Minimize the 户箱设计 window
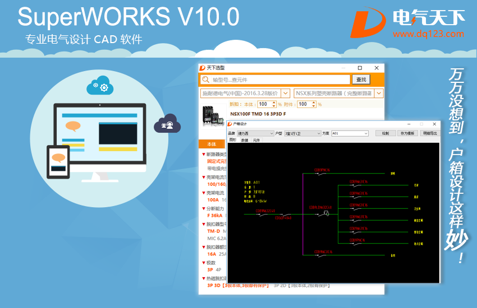The image size is (477, 308). click(x=409, y=124)
